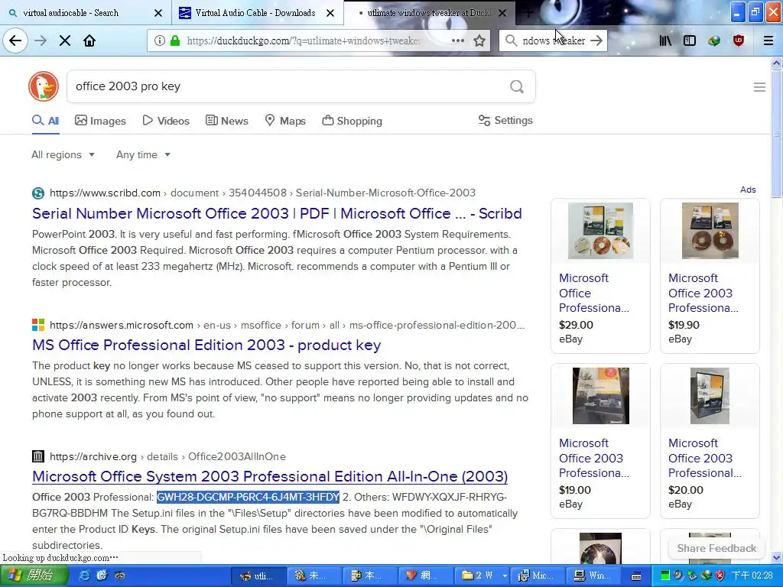Close the Virtual Audio Cable Downloads tab
The image size is (783, 587).
(x=330, y=13)
